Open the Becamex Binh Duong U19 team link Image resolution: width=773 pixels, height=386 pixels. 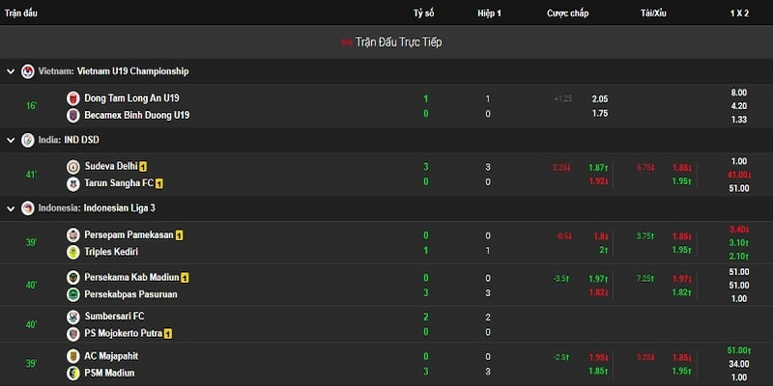point(136,115)
